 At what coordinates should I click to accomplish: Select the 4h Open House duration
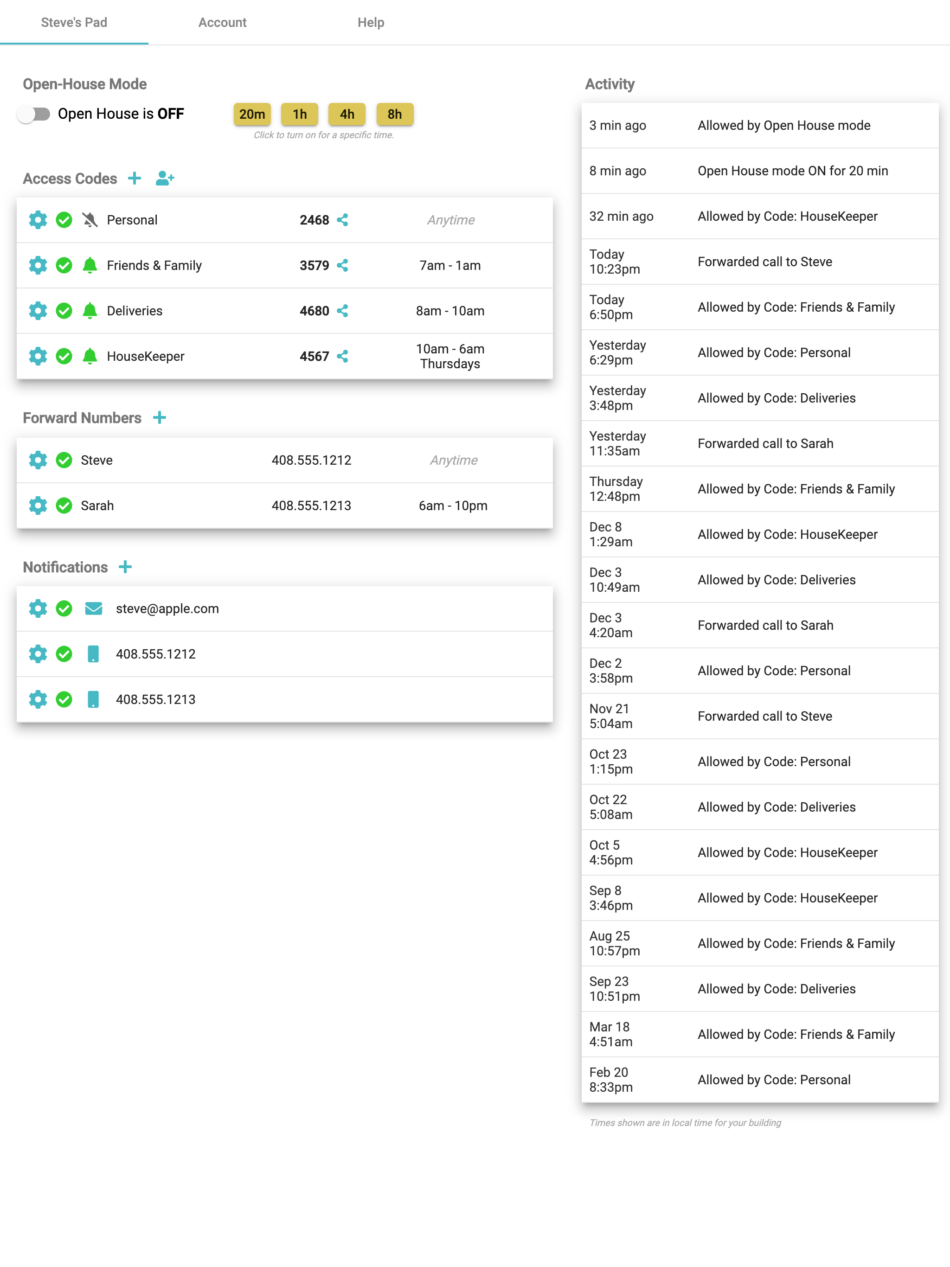click(347, 114)
